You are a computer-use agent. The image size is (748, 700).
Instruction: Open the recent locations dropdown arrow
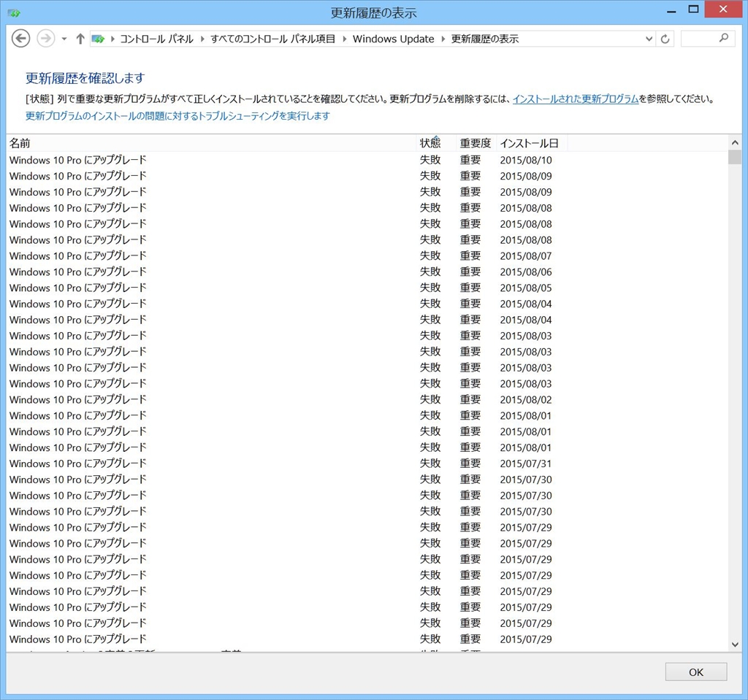64,39
